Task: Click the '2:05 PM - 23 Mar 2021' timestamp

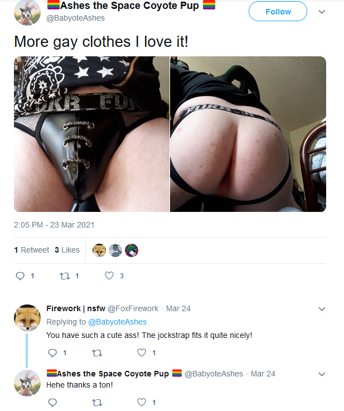Action: (x=54, y=225)
